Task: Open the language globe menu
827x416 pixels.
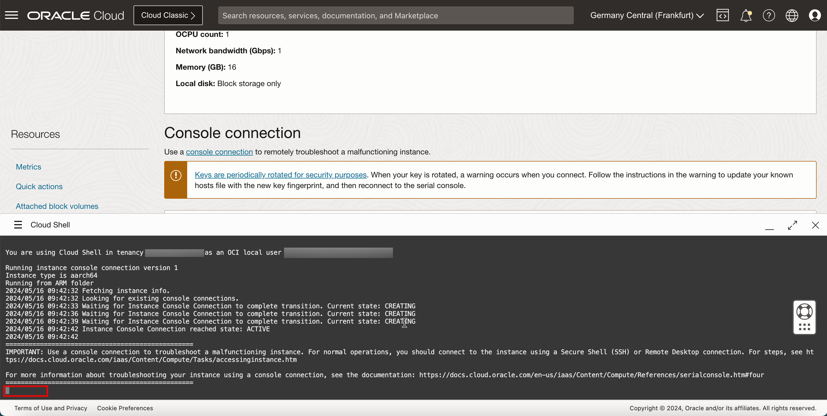Action: point(792,15)
